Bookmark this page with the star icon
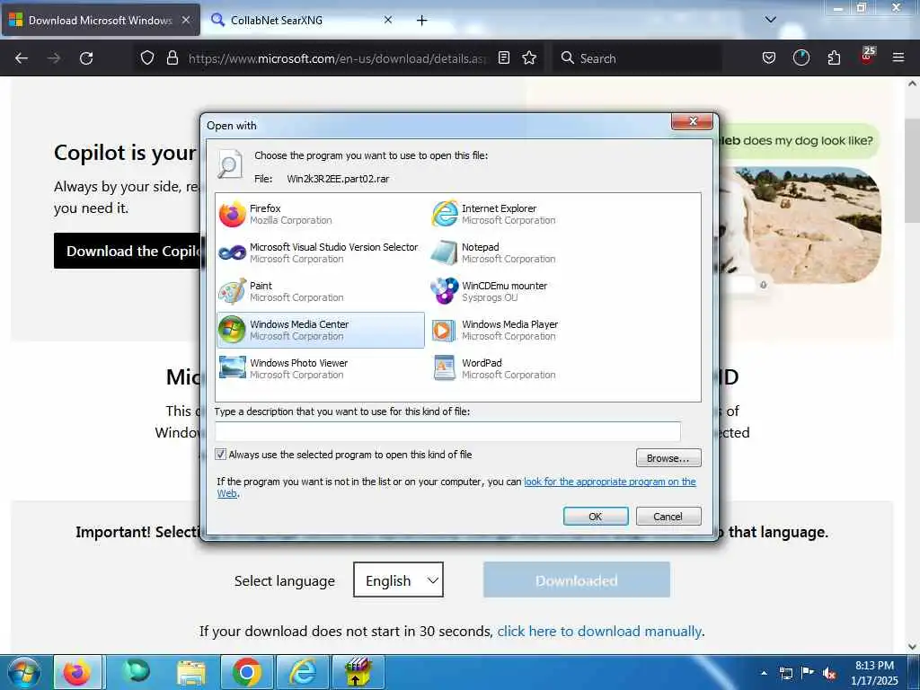 [529, 58]
